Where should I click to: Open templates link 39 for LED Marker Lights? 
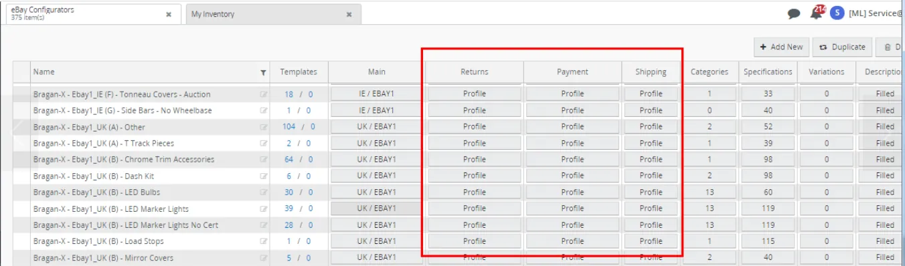coord(289,209)
